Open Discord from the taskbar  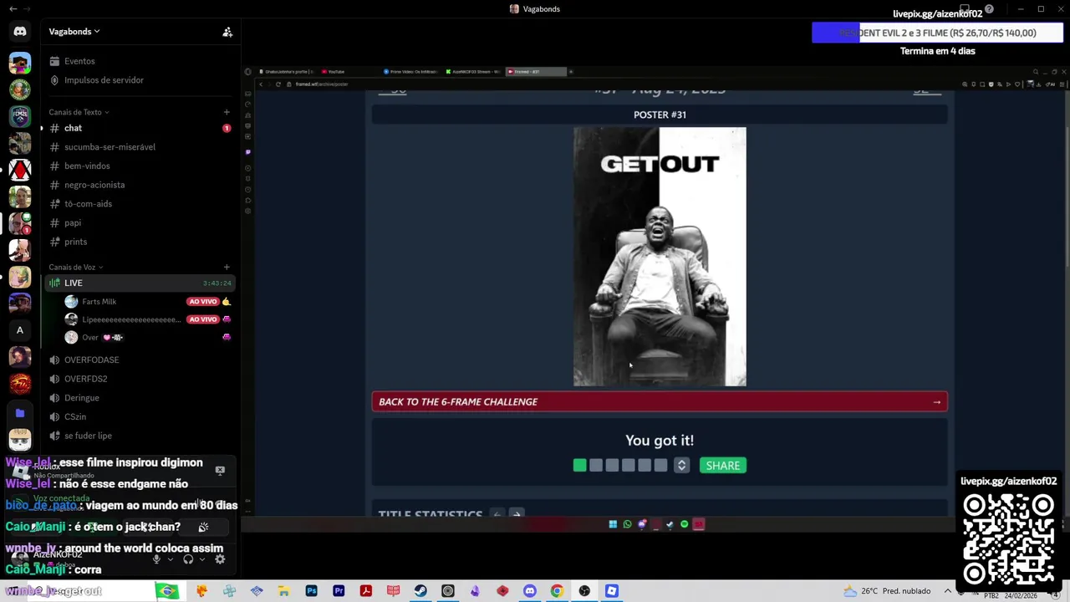(530, 591)
